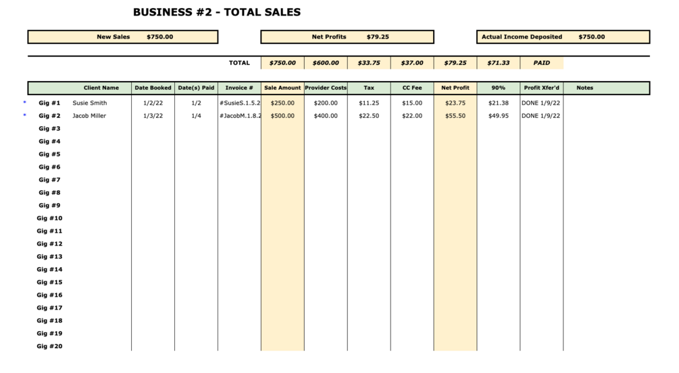Select the Notes column header
Image resolution: width=679 pixels, height=373 pixels.
[x=585, y=88]
